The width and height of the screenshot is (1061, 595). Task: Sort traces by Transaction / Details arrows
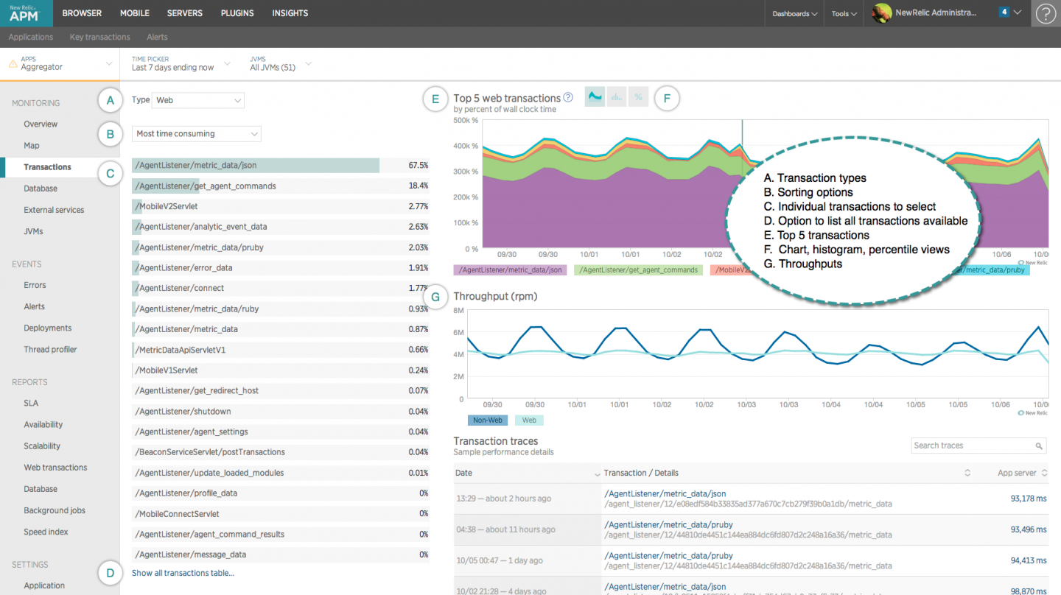tap(967, 473)
